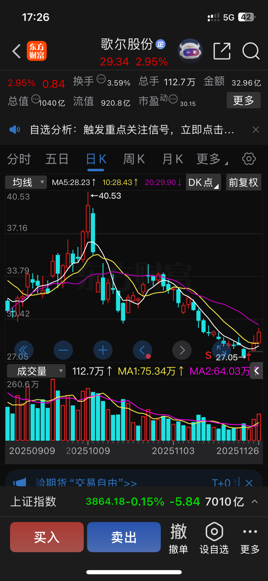Switch to 月K tab
Image resolution: width=268 pixels, height=581 pixels.
(x=173, y=159)
